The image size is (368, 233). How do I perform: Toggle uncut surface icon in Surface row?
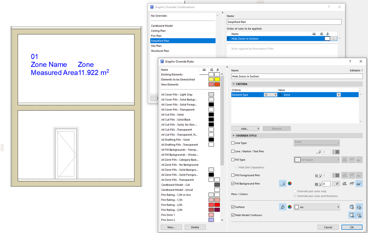tap(351, 207)
